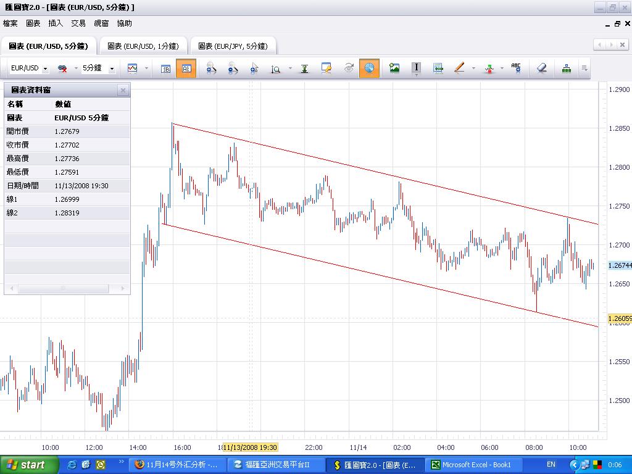
Task: Click the save chart as picture icon
Action: click(x=394, y=68)
